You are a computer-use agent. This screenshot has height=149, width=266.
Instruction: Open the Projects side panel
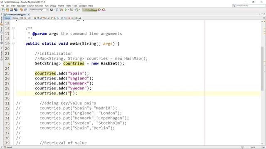click(2, 21)
